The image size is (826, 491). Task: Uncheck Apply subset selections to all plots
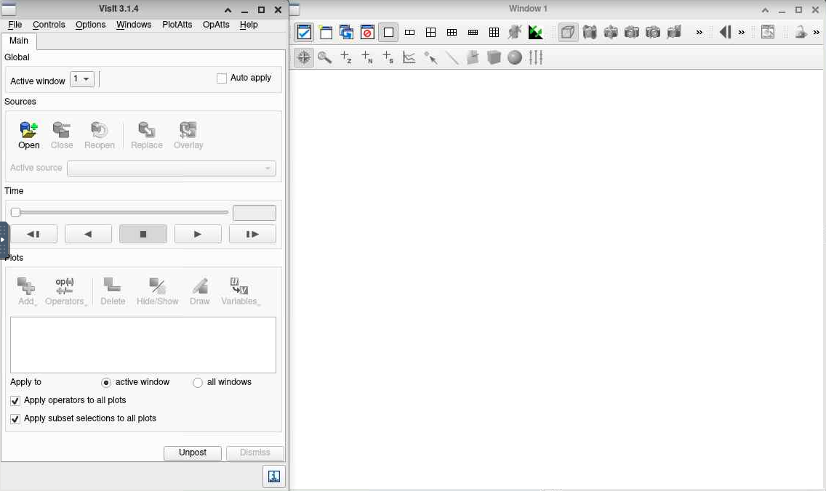coord(15,419)
